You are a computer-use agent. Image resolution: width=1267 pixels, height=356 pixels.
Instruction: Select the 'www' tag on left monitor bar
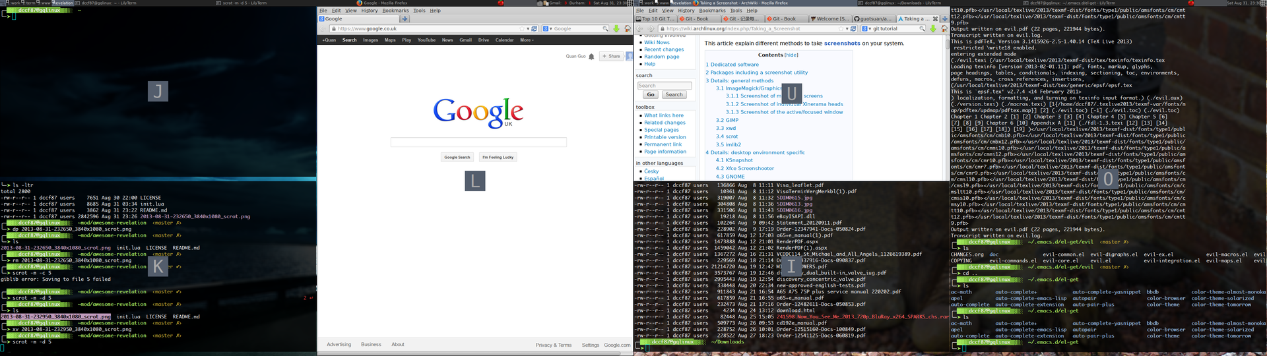46,3
